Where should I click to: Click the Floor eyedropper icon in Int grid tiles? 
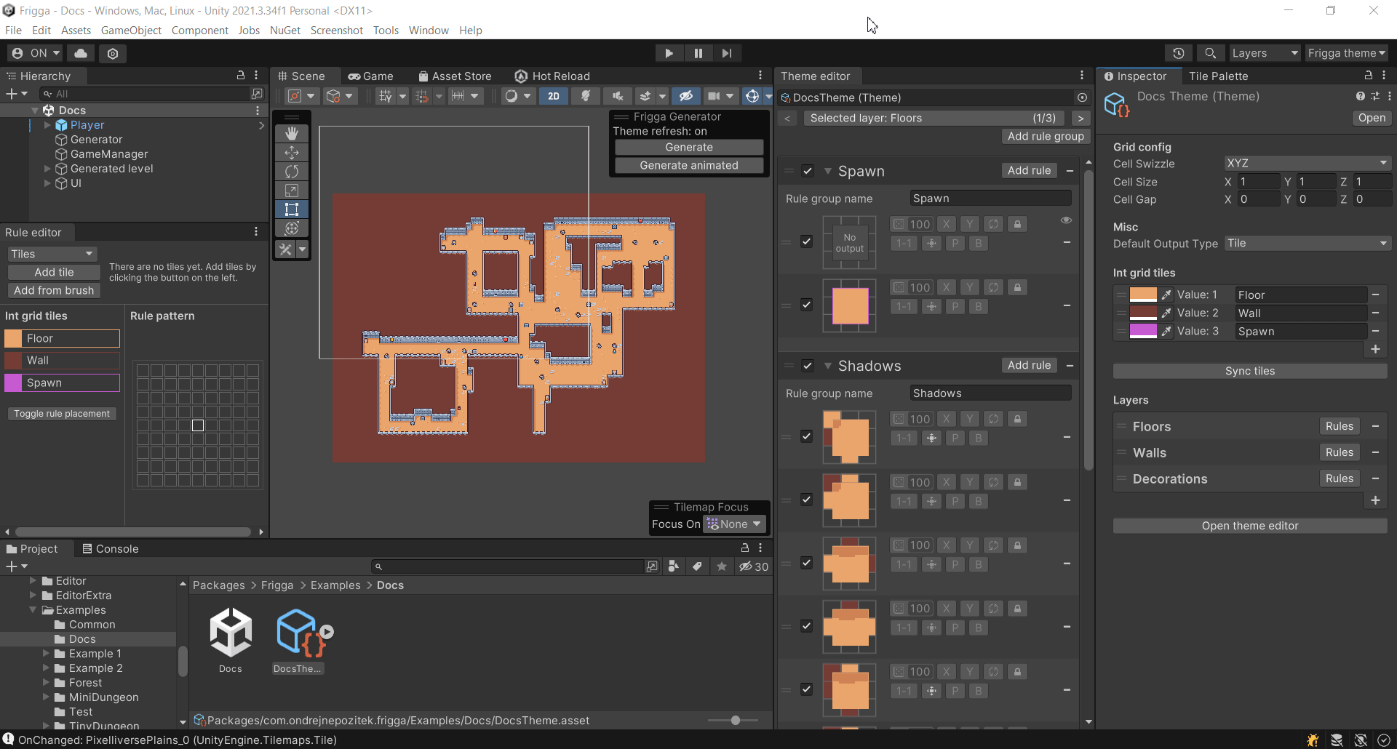[1166, 295]
